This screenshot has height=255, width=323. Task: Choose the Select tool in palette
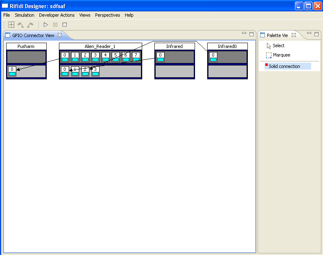(275, 46)
